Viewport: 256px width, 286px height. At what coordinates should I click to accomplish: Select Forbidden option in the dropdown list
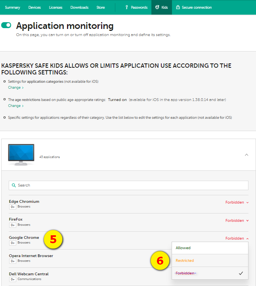(210, 273)
